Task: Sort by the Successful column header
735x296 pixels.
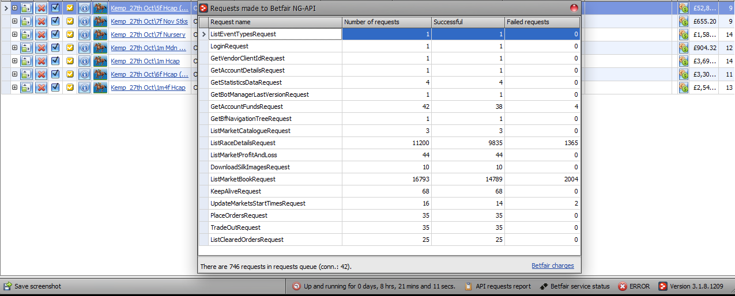Action: click(468, 22)
